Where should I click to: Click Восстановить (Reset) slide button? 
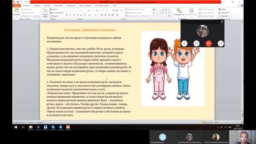56,12
